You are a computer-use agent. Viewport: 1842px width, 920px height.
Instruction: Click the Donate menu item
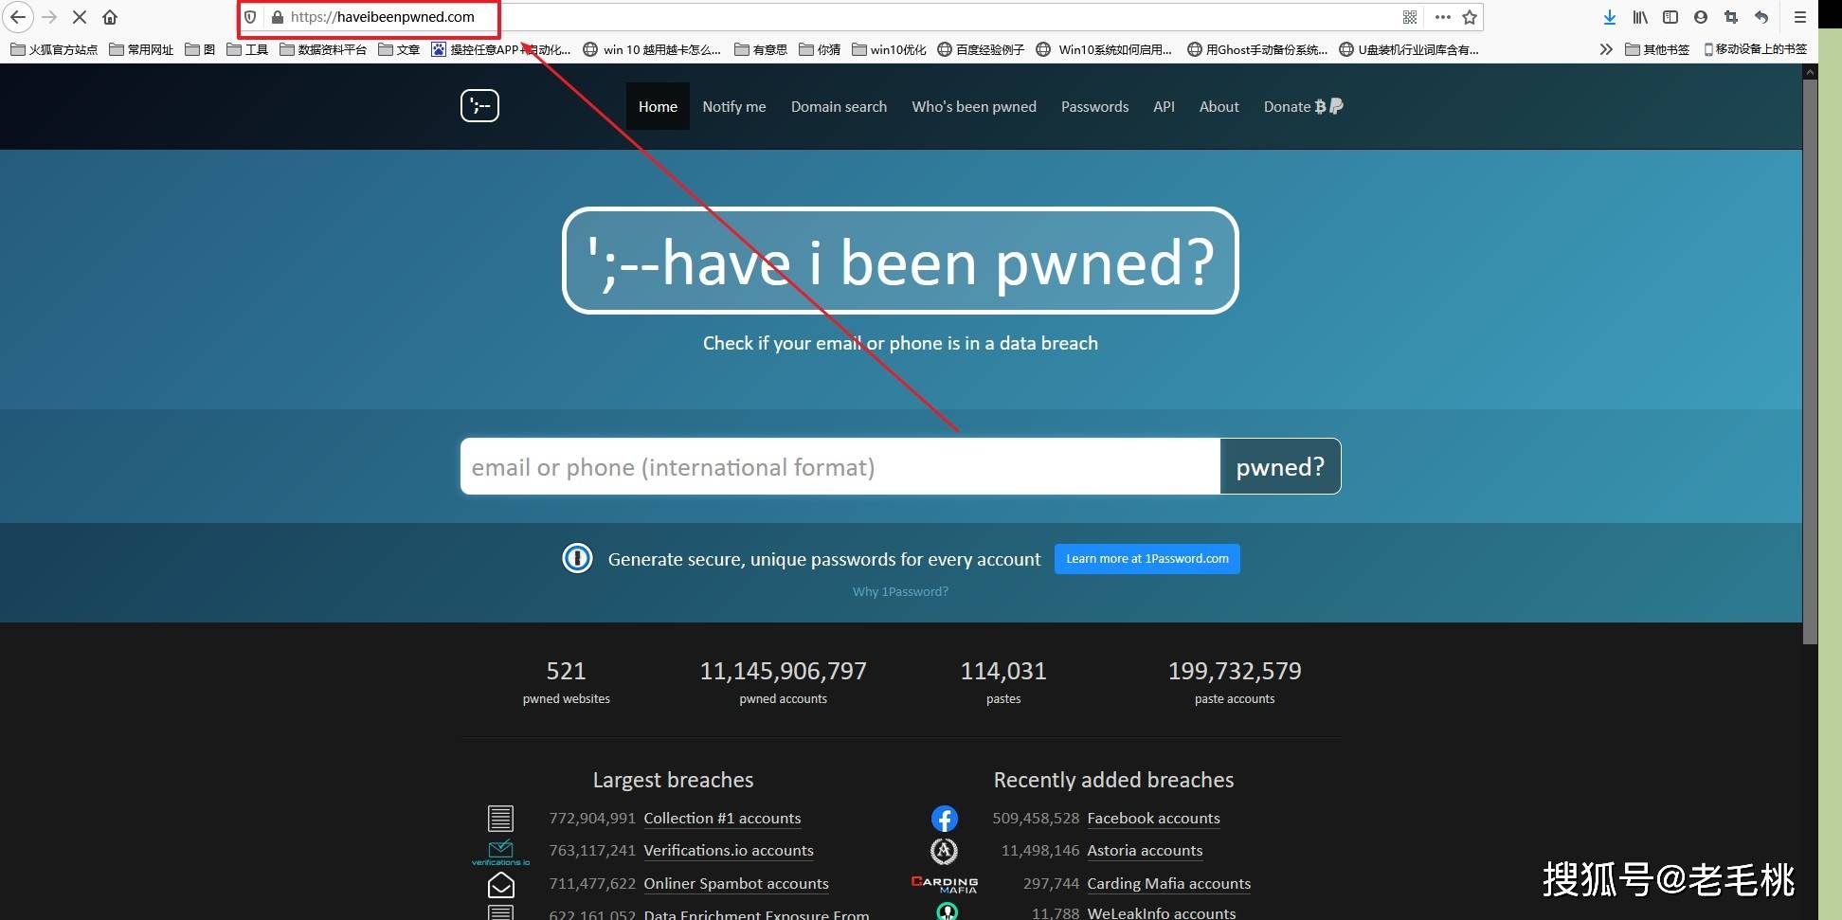click(x=1303, y=106)
